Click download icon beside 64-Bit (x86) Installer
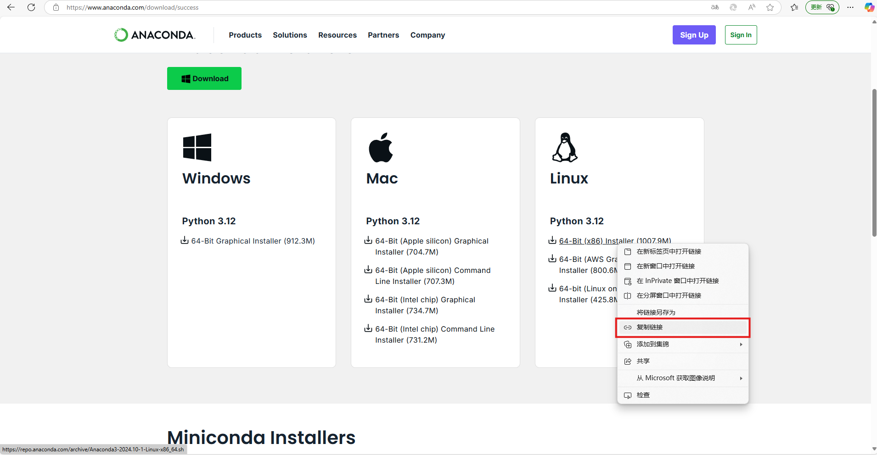877x455 pixels. (552, 240)
